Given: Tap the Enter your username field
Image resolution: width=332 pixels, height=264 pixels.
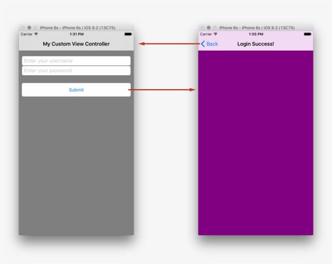Looking at the screenshot, I should click(x=76, y=61).
